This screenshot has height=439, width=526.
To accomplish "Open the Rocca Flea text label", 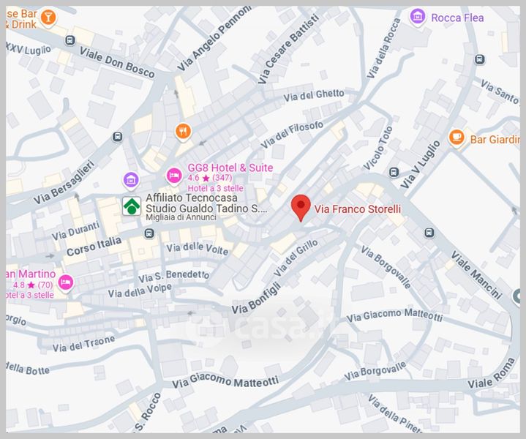I will [x=457, y=18].
